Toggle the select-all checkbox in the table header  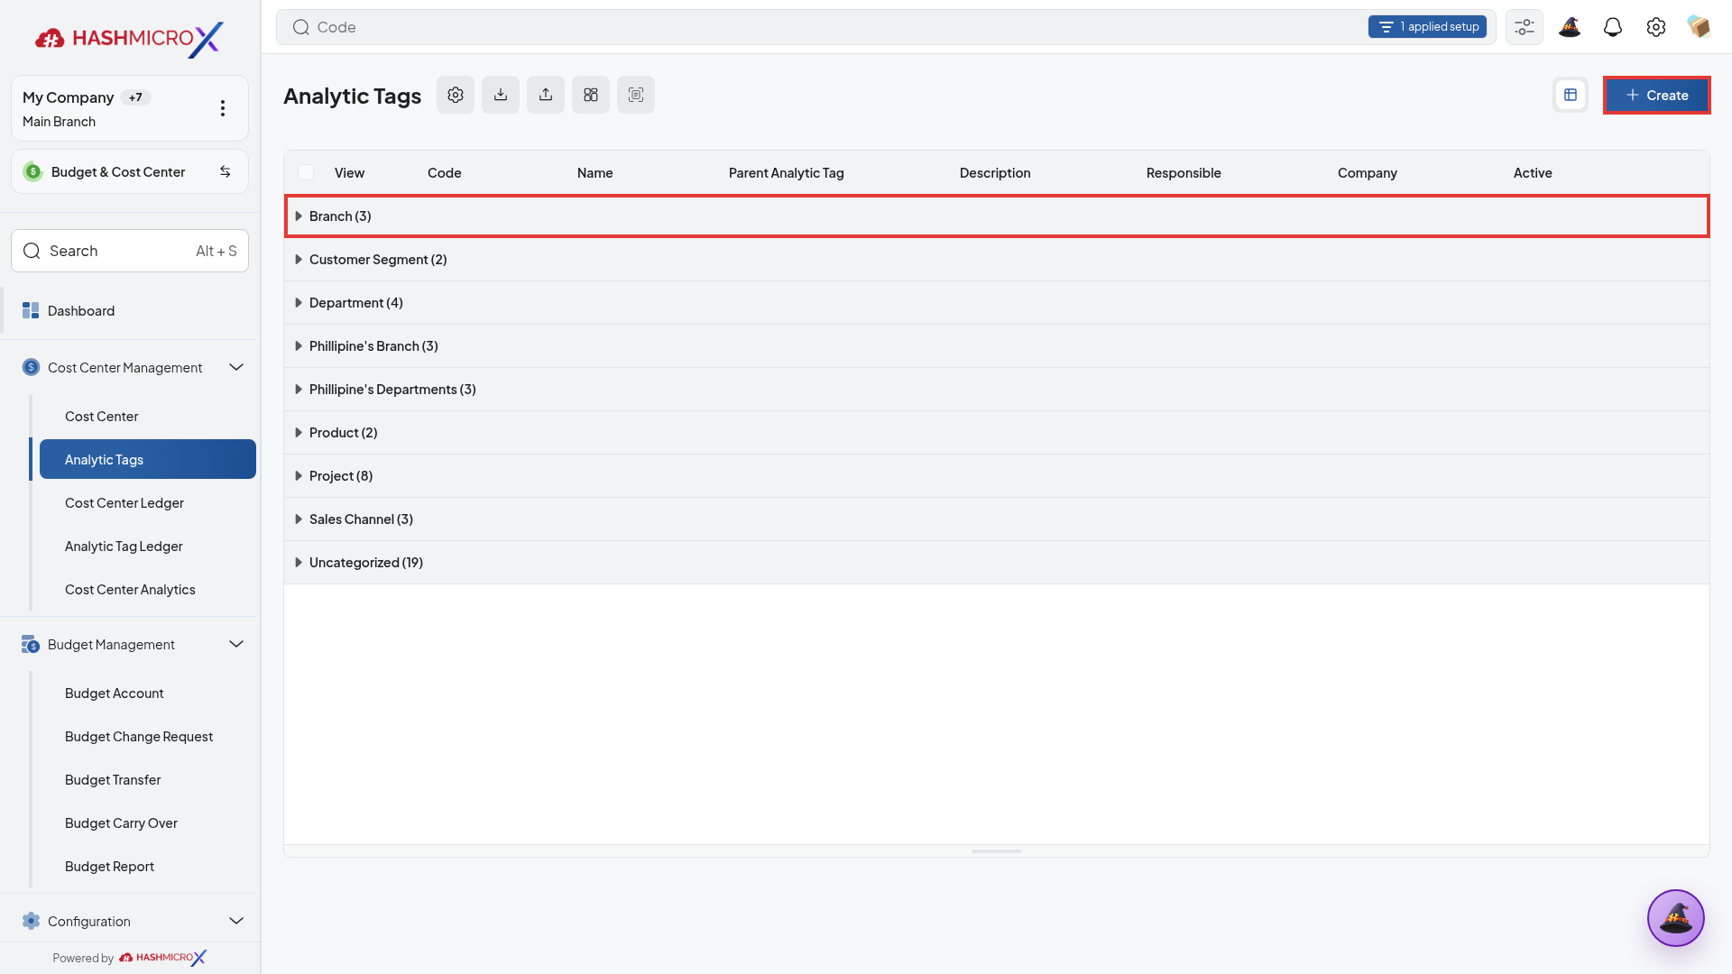(x=306, y=172)
